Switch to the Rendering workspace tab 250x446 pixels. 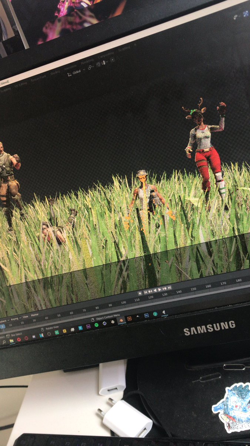tap(87, 61)
